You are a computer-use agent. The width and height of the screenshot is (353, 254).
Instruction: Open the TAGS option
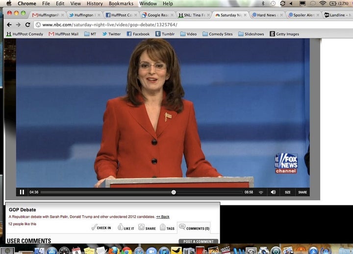(x=167, y=228)
